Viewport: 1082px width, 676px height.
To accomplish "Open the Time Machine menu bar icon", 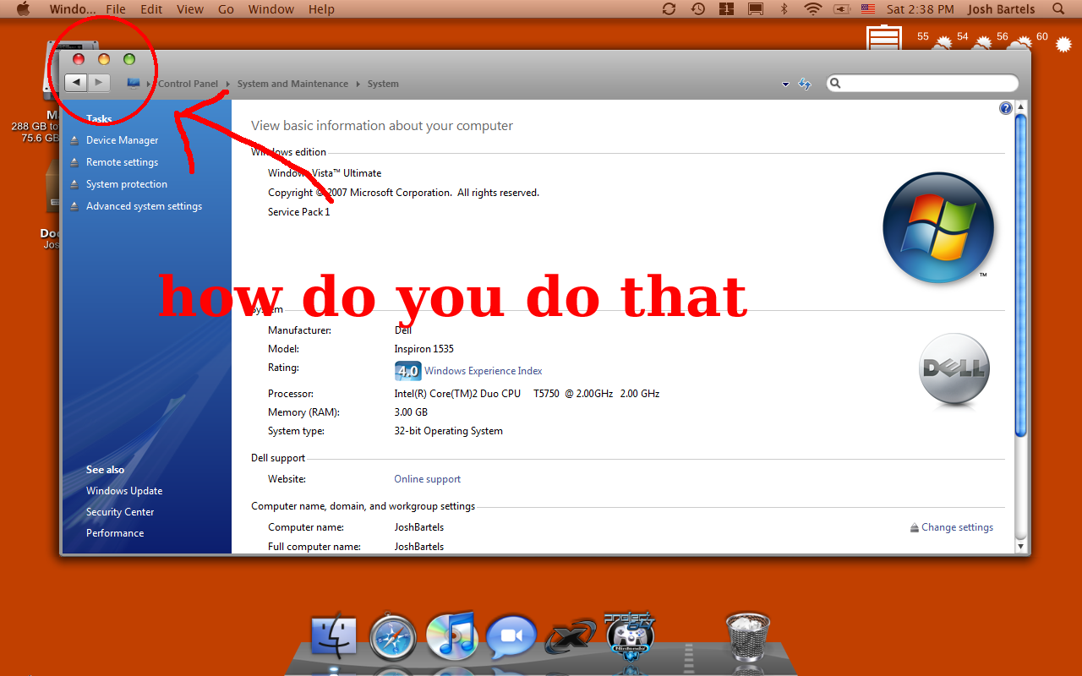I will pos(698,8).
